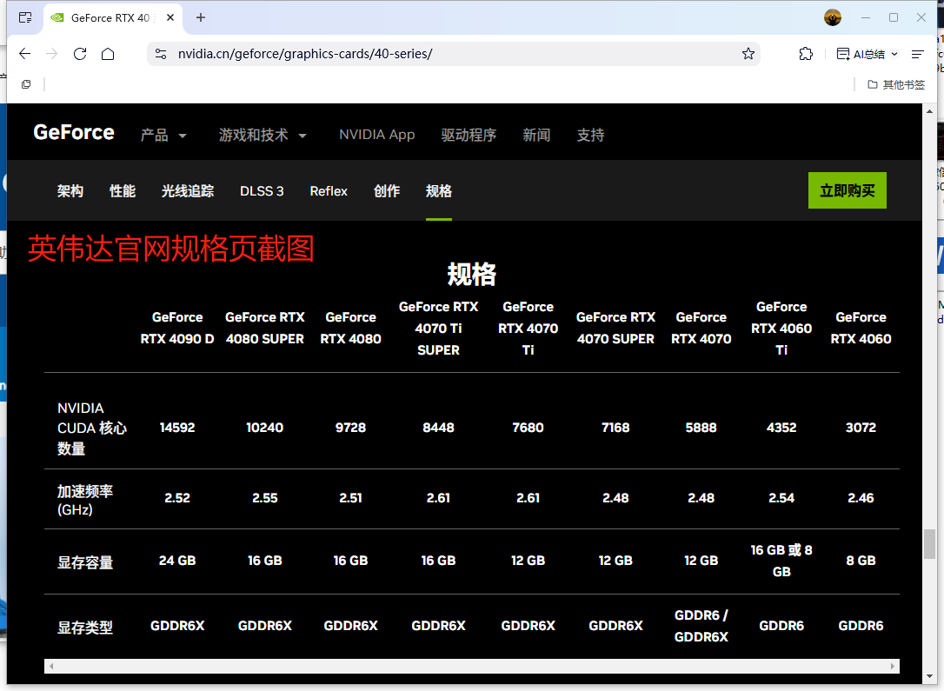This screenshot has width=944, height=691.
Task: Click the AI总结 button
Action: (861, 54)
